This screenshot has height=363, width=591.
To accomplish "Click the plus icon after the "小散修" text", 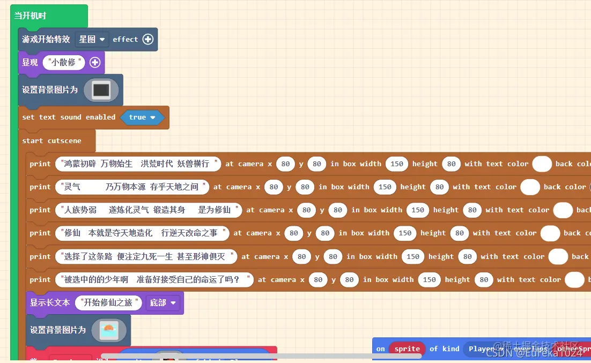I will coord(95,62).
